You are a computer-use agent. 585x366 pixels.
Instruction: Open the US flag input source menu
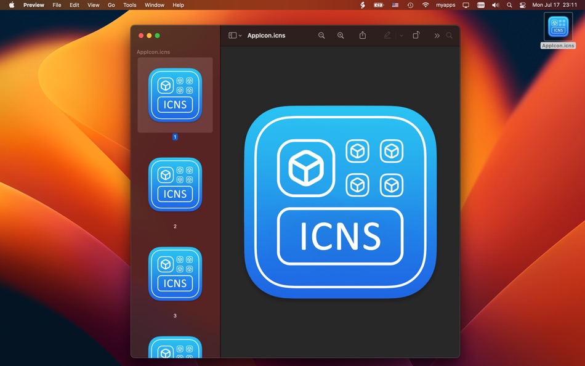395,5
